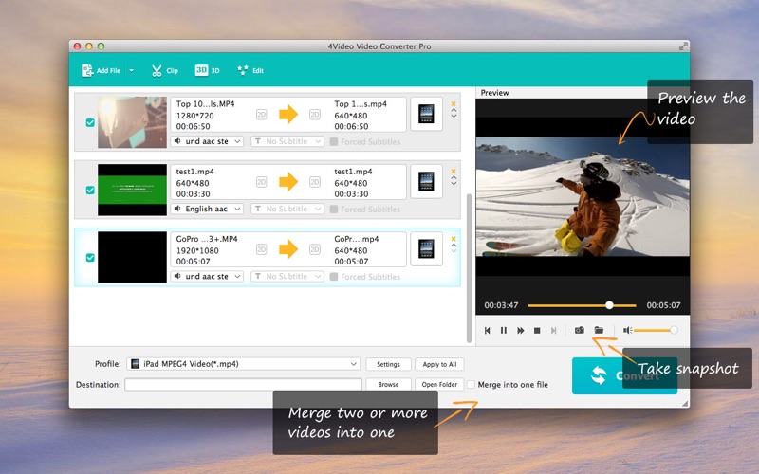Click the Settings button

point(388,364)
